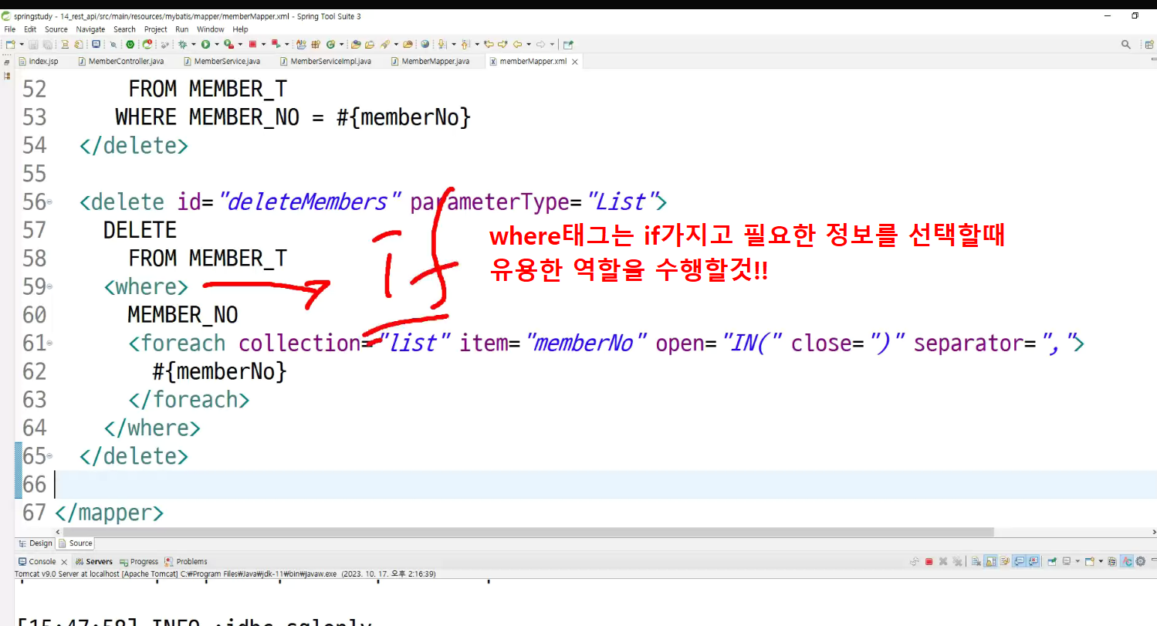Click the deleteMembers id value on line 56
This screenshot has height=626, width=1157.
[x=310, y=202]
